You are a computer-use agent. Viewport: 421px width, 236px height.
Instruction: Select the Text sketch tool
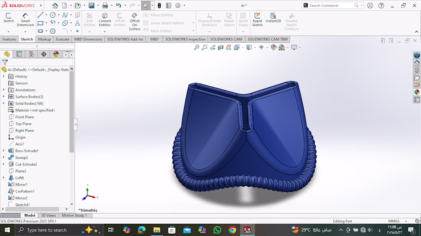coord(77,23)
